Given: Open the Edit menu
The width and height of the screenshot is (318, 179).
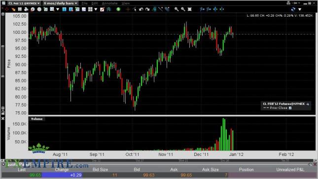Looking at the screenshot, I should click(x=95, y=3).
